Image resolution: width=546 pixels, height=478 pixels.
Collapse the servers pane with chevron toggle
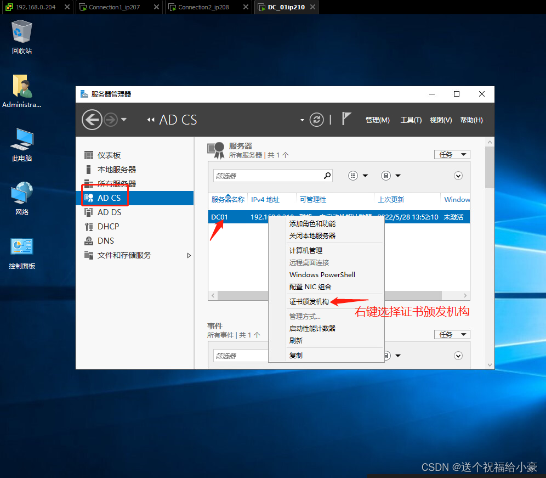click(x=458, y=176)
